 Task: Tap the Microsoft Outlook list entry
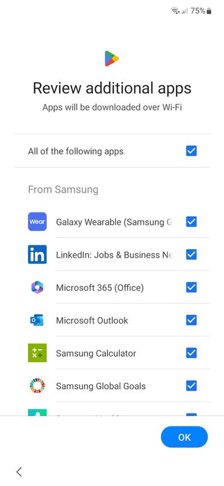[x=112, y=320]
